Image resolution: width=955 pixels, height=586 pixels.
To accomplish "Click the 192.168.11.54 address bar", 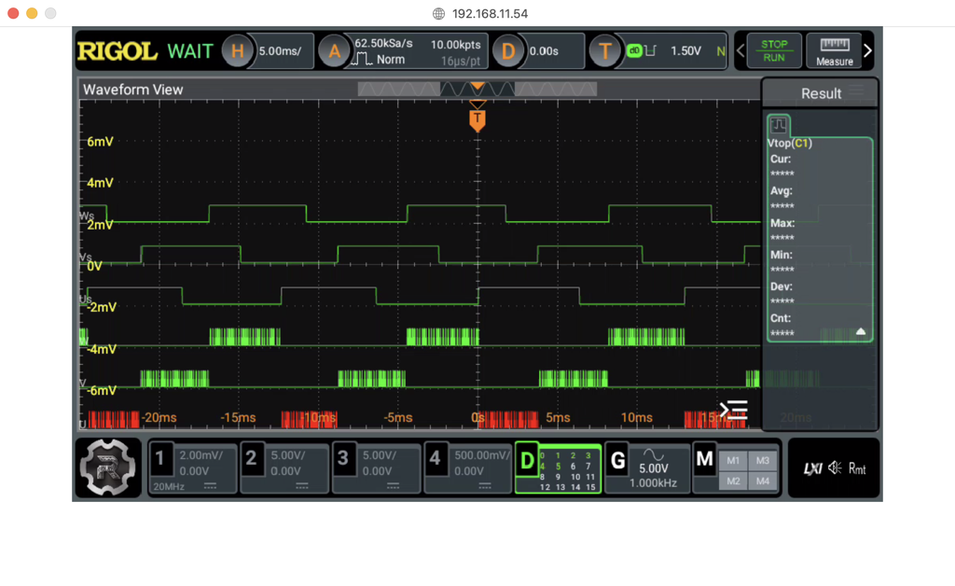I will coord(490,13).
